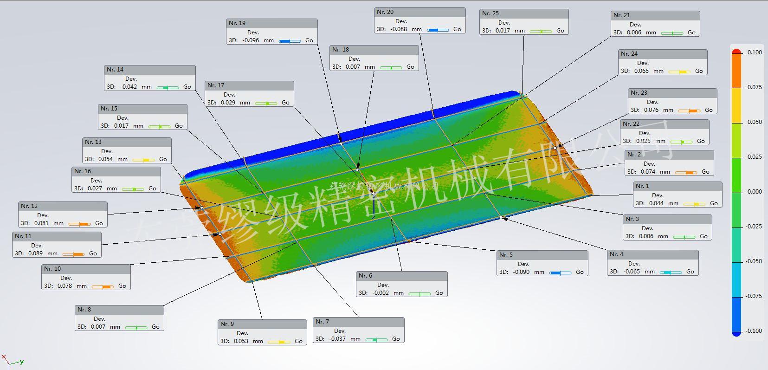The height and width of the screenshot is (370, 768).
Task: Click the Nr. 19 measurement point on the surface
Action: [x=341, y=143]
